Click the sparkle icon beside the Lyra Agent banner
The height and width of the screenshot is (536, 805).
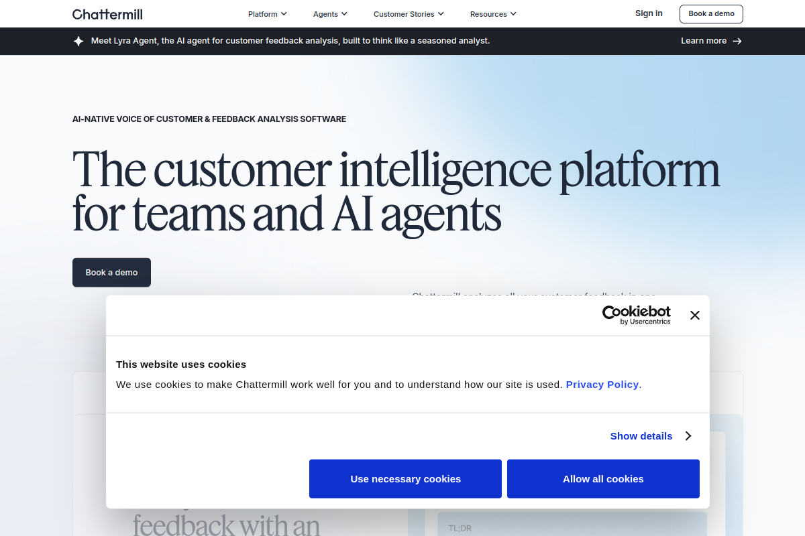pos(78,41)
